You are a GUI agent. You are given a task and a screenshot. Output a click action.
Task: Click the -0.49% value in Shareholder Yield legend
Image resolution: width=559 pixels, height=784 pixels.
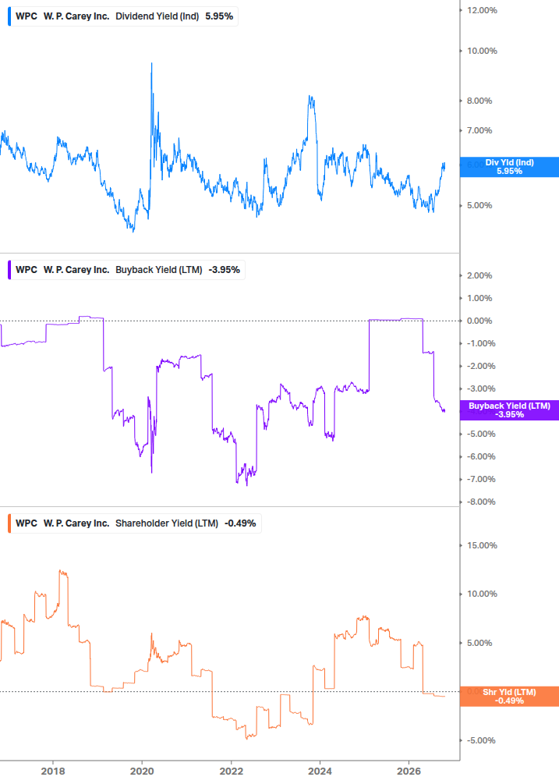(x=240, y=523)
